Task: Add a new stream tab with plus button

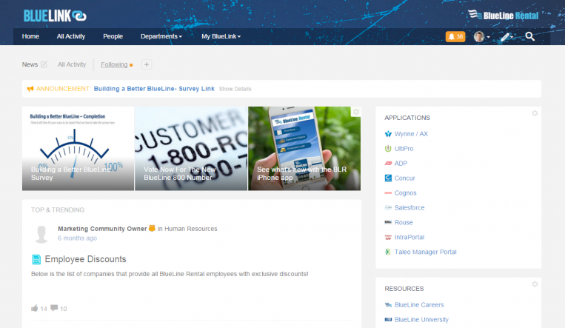Action: 147,64
